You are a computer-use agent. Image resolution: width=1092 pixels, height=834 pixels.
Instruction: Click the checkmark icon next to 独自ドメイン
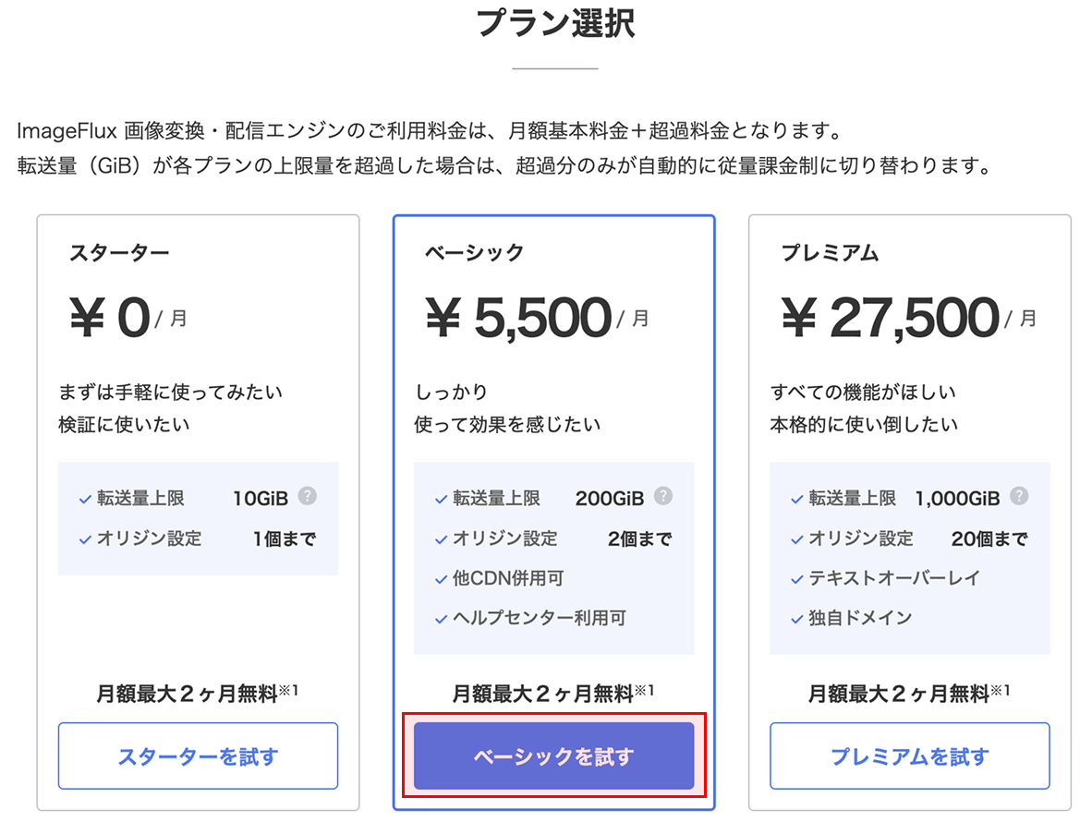[795, 619]
